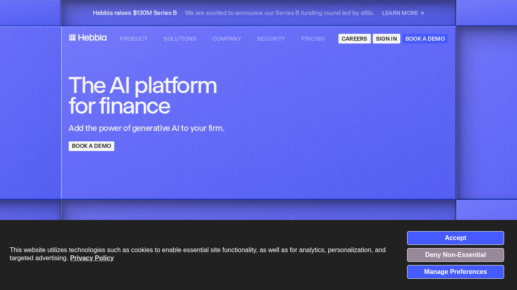Click the Series B funding announcement description
The height and width of the screenshot is (290, 517).
click(279, 13)
